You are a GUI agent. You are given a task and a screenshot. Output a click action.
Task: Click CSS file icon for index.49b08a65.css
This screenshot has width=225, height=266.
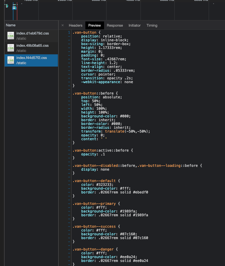click(x=11, y=48)
